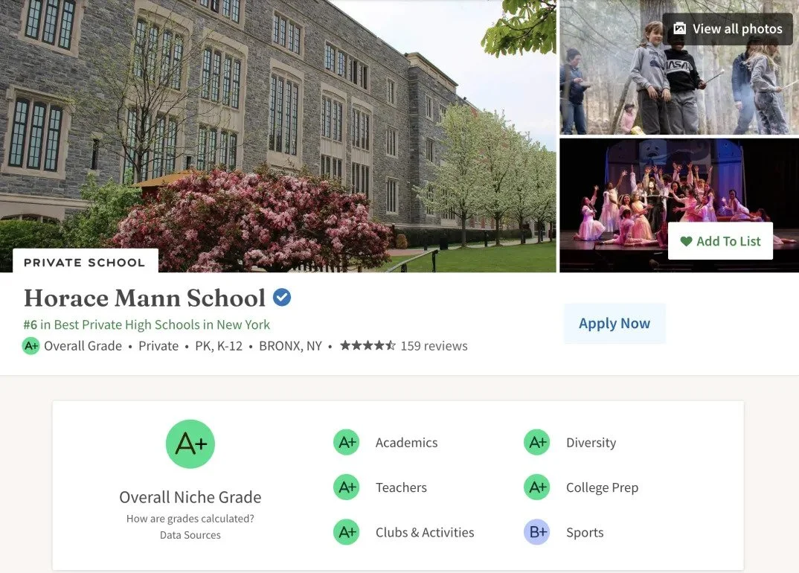Screen dimensions: 799x573
Task: Click the Teachers grade label
Action: click(401, 487)
